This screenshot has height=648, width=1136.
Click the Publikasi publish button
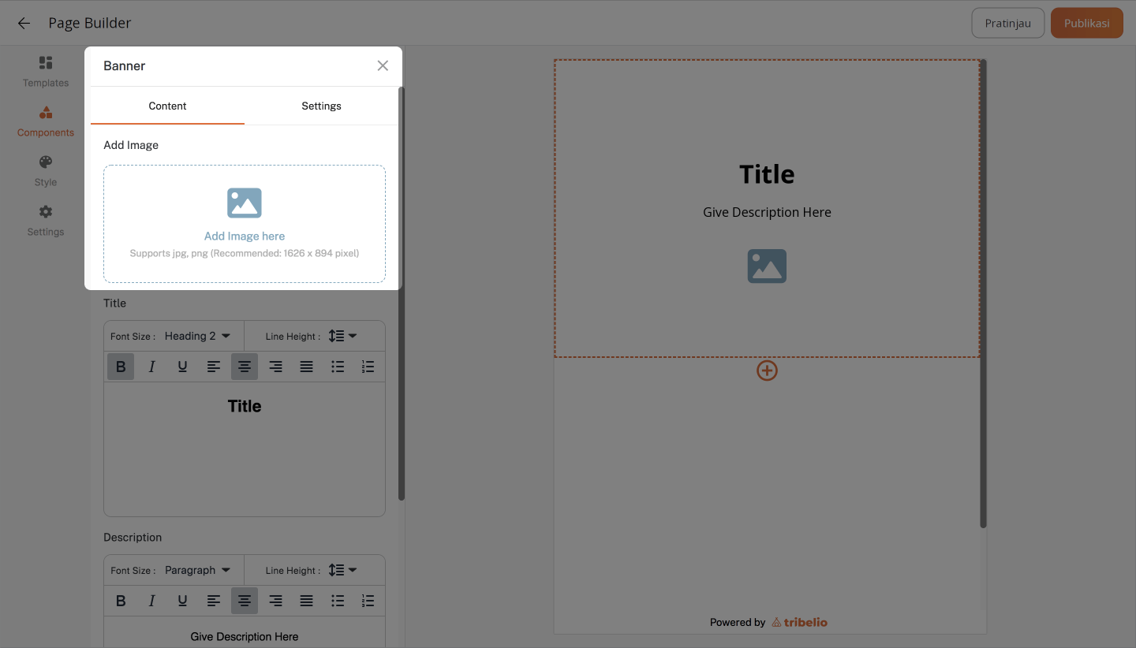[x=1086, y=23]
